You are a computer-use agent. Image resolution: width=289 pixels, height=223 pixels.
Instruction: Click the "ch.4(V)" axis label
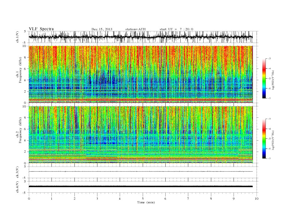coord(18,187)
